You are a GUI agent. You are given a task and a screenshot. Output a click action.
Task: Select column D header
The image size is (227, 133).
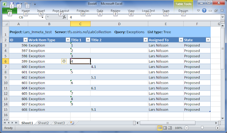click(119, 24)
